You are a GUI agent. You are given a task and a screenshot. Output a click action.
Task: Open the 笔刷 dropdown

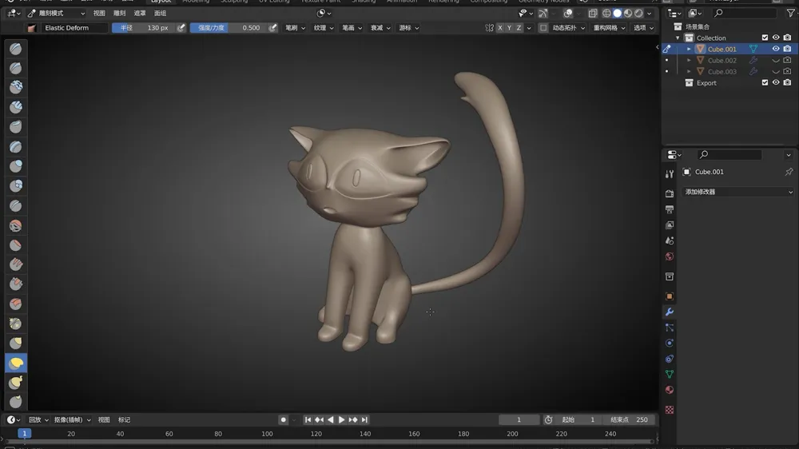tap(295, 28)
